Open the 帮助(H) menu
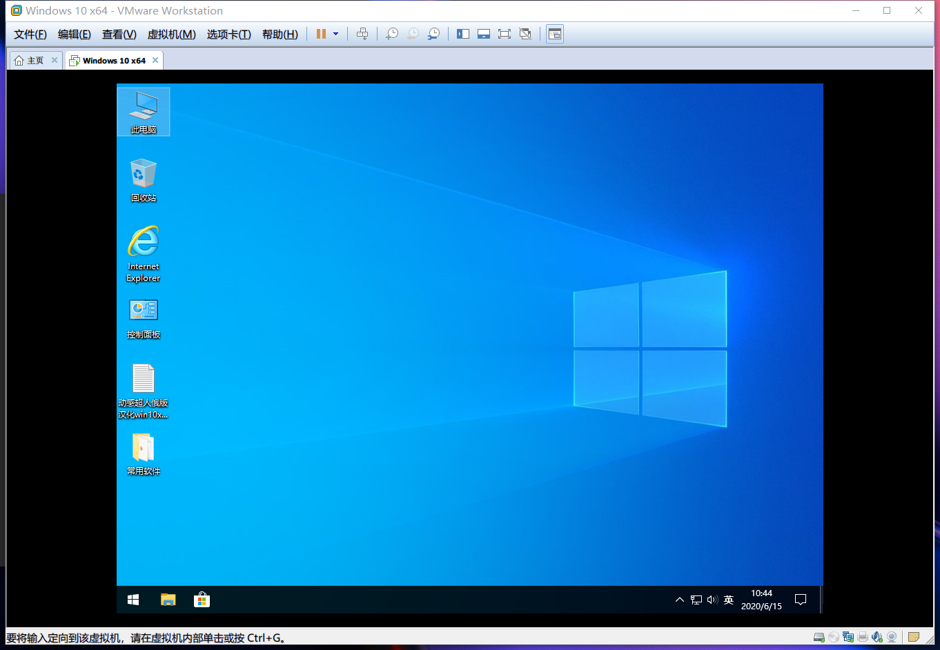The image size is (940, 650). click(280, 35)
